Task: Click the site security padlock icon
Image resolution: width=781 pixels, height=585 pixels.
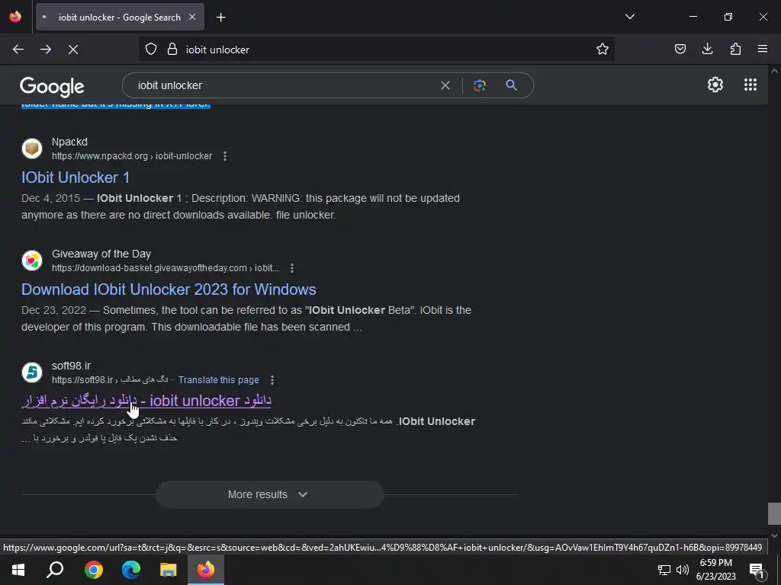Action: (172, 50)
